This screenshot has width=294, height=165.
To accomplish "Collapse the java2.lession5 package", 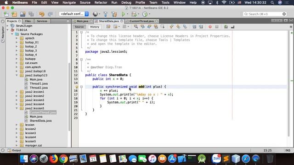I will (17, 108).
